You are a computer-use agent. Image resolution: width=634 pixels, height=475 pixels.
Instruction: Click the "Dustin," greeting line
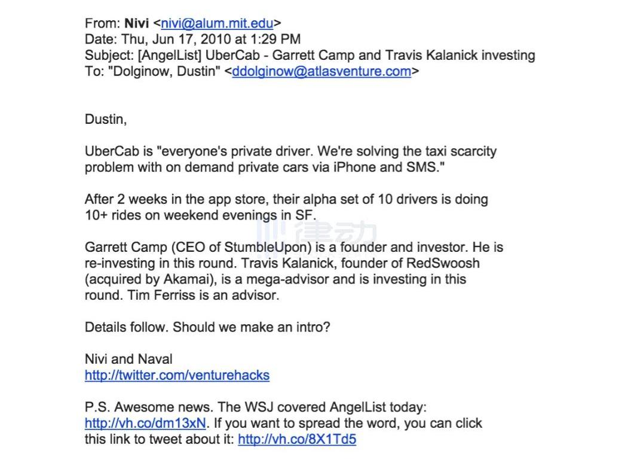click(x=106, y=120)
